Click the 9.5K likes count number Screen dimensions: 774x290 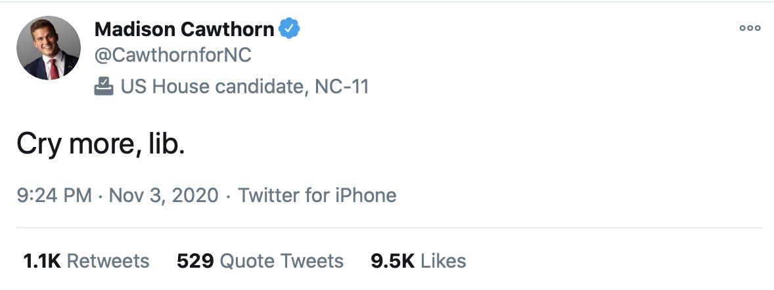pos(392,261)
